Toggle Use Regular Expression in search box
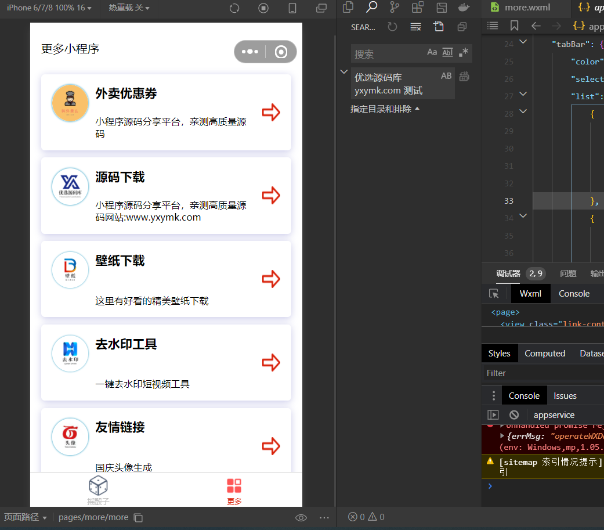The width and height of the screenshot is (604, 530). (464, 52)
